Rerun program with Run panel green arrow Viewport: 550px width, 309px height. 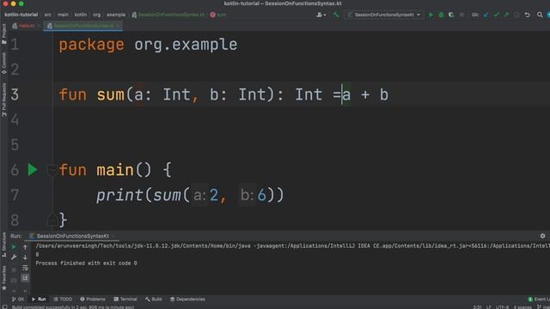pos(14,247)
